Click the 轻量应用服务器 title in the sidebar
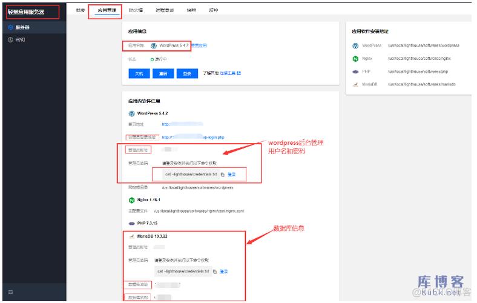Viewport: 477px width, 303px height. click(x=26, y=12)
